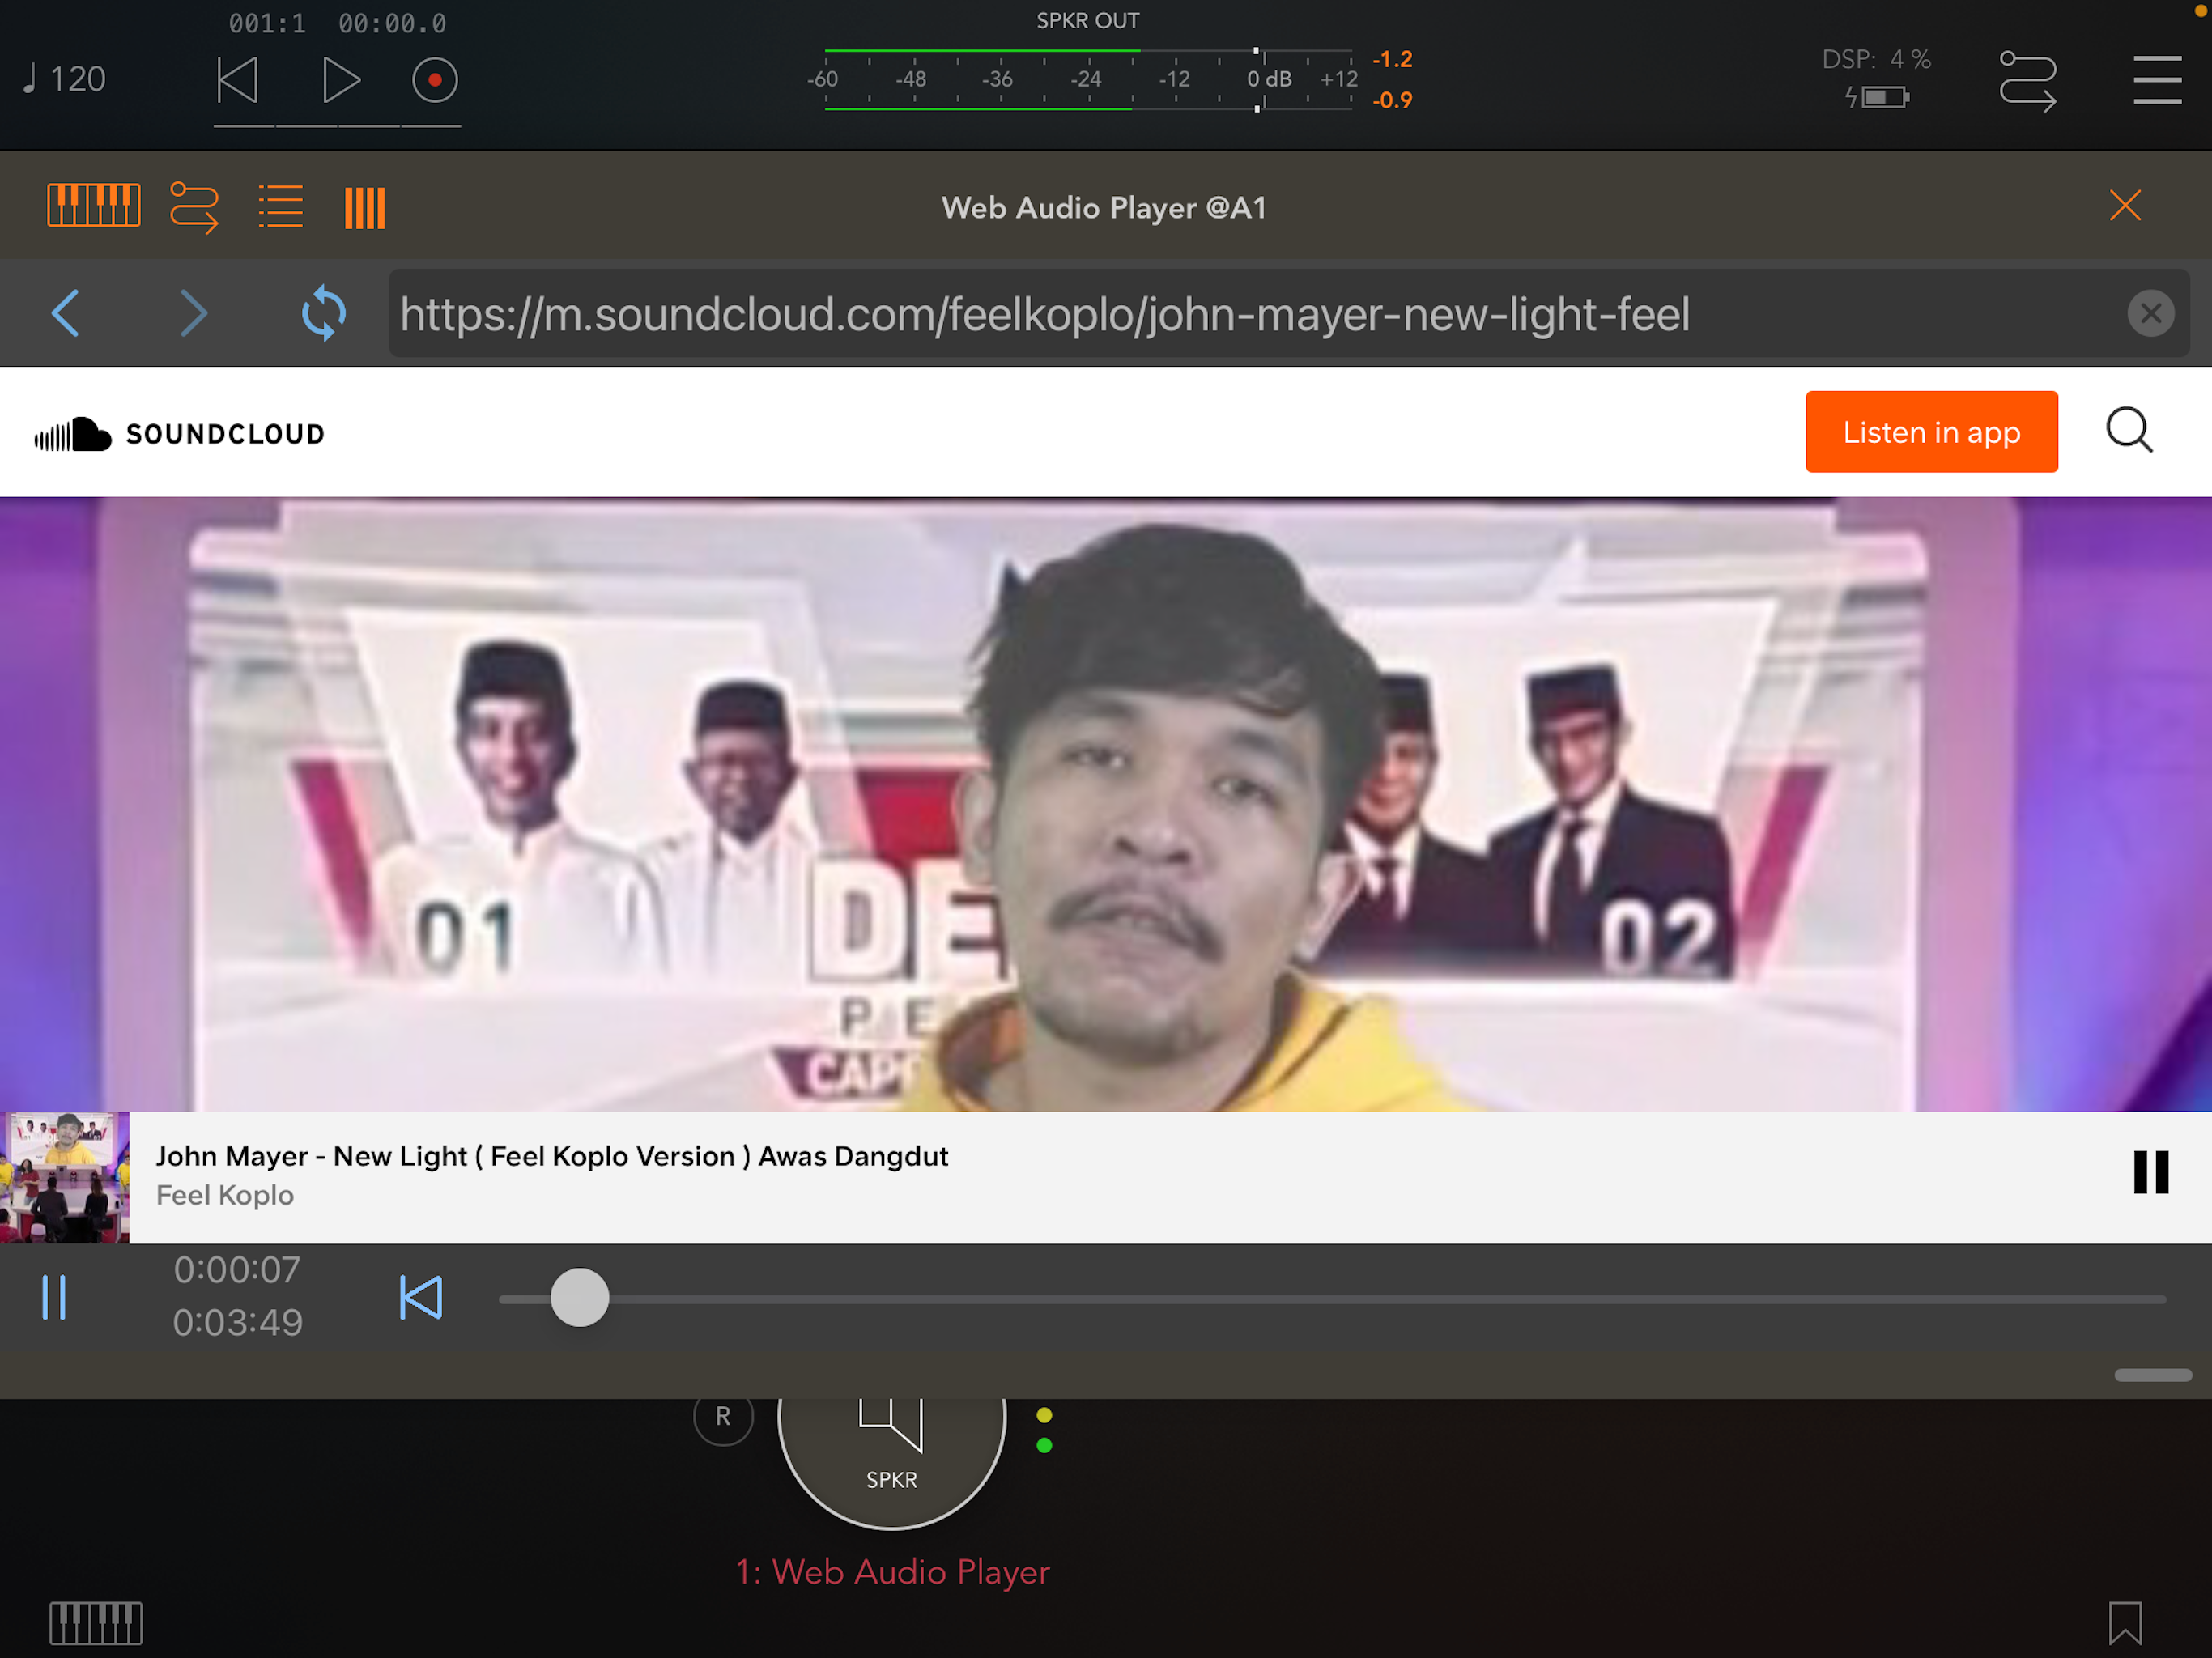
Task: Toggle blue pause button in player bar
Action: pyautogui.click(x=54, y=1297)
